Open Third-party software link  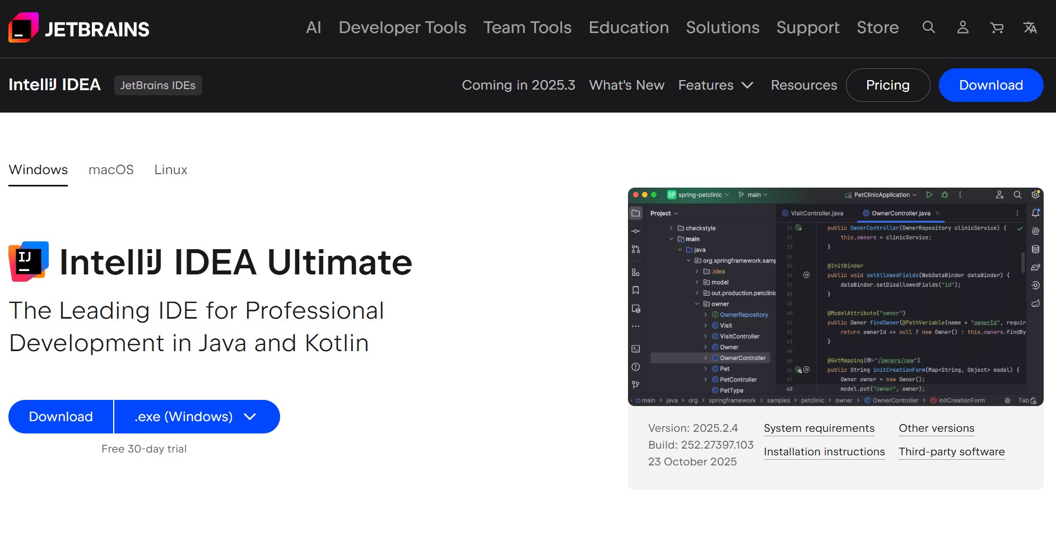coord(952,452)
